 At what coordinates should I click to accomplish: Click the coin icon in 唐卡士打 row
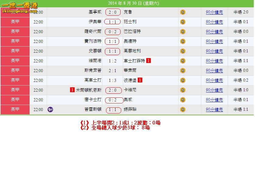[182, 100]
